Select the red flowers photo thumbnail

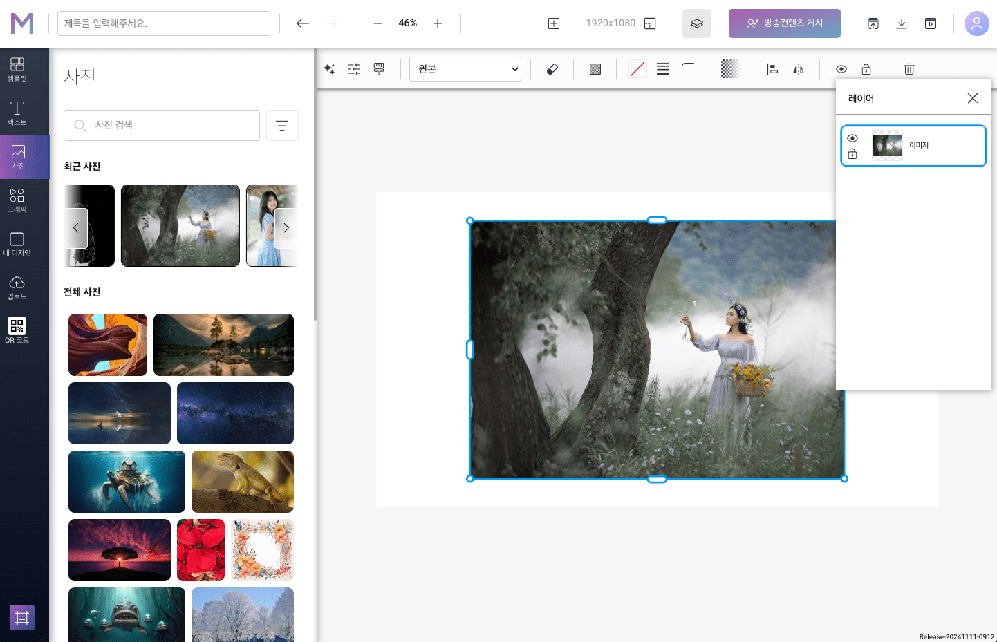pyautogui.click(x=201, y=549)
